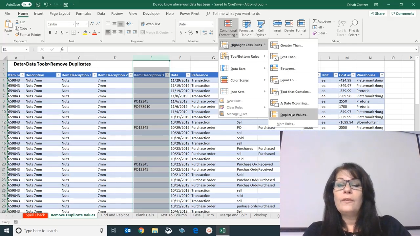Screen dimensions: 420x236
Task: Toggle Wrap Text
Action: [151, 24]
